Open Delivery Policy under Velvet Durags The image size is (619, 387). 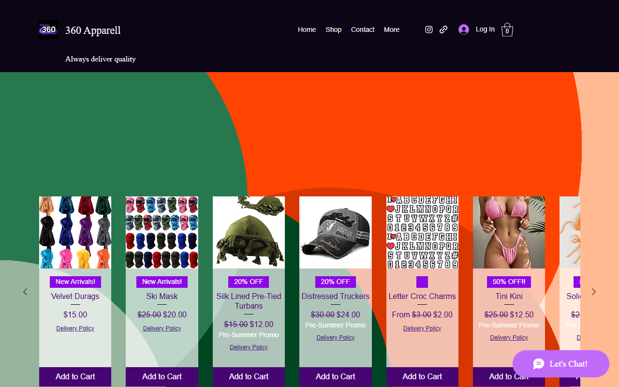pyautogui.click(x=75, y=328)
